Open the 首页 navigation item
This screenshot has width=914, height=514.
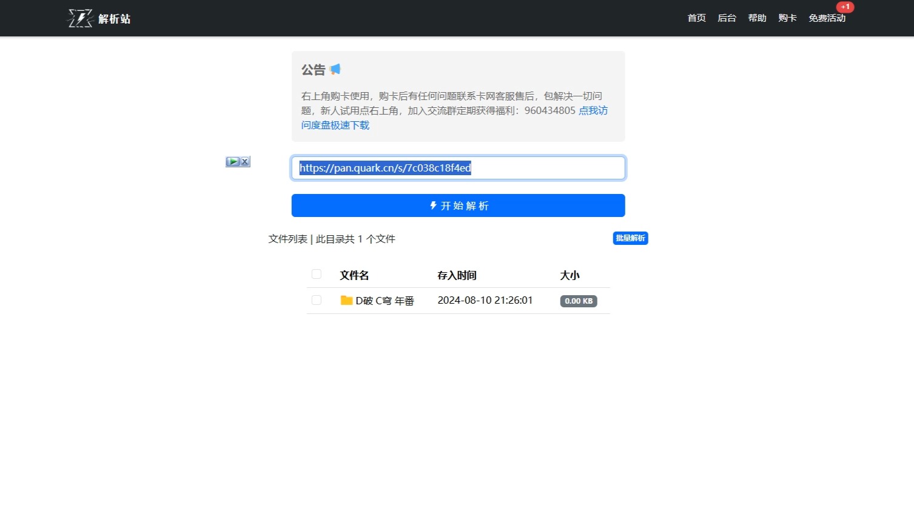tap(696, 18)
